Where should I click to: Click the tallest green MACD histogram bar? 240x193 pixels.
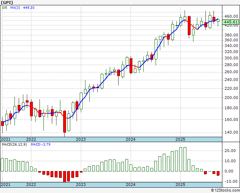(185, 159)
